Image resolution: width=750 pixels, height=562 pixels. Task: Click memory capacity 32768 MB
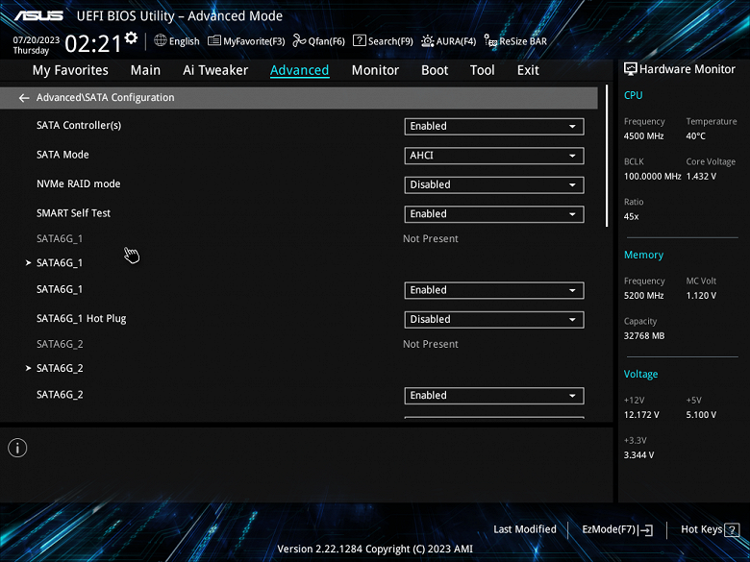point(644,336)
